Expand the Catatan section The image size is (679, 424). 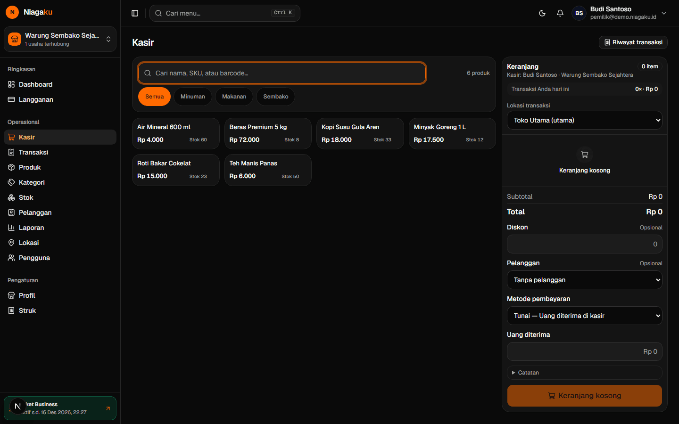click(x=585, y=373)
